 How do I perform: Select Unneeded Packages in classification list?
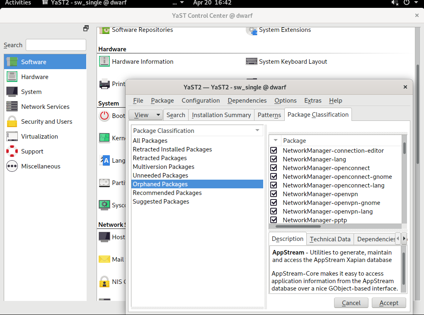coord(197,176)
